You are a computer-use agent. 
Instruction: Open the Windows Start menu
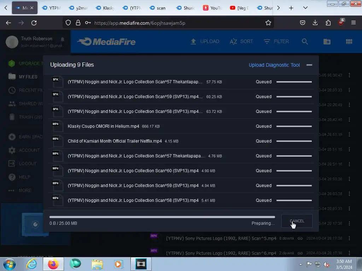click(x=9, y=264)
